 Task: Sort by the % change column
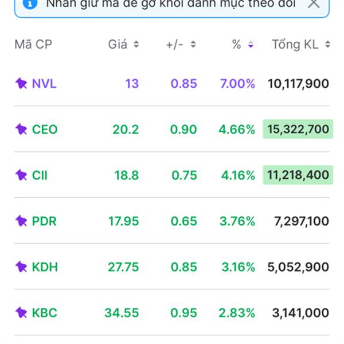point(243,45)
